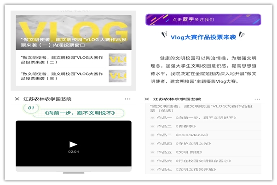Click left page title 江苏农林农学园艺院
277x185 pixels.
tap(47, 99)
